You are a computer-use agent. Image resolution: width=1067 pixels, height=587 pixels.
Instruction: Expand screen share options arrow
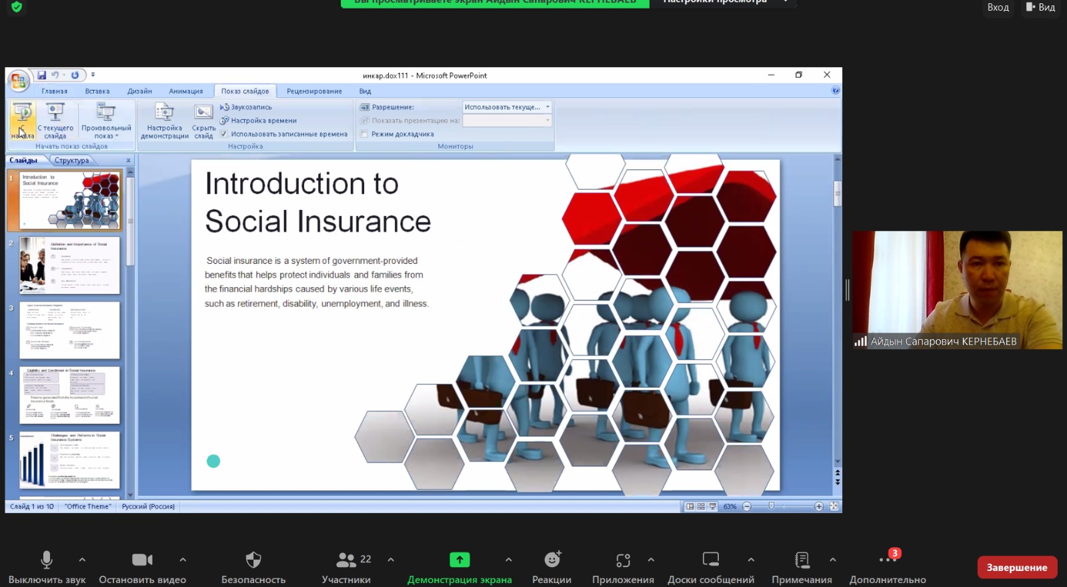tap(509, 560)
